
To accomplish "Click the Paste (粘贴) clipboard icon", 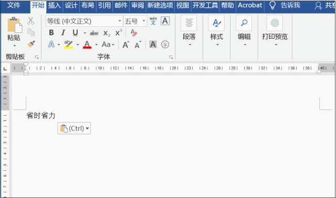I will (14, 25).
